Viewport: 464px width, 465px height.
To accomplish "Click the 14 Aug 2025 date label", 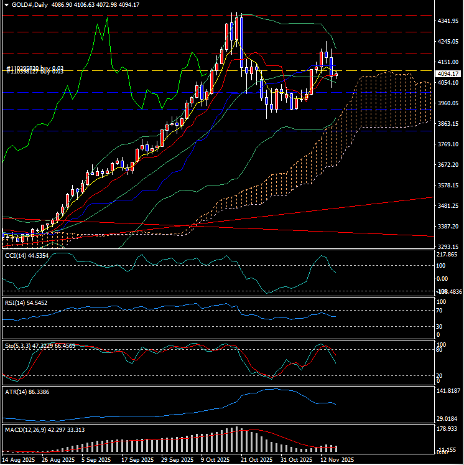I will (18, 459).
